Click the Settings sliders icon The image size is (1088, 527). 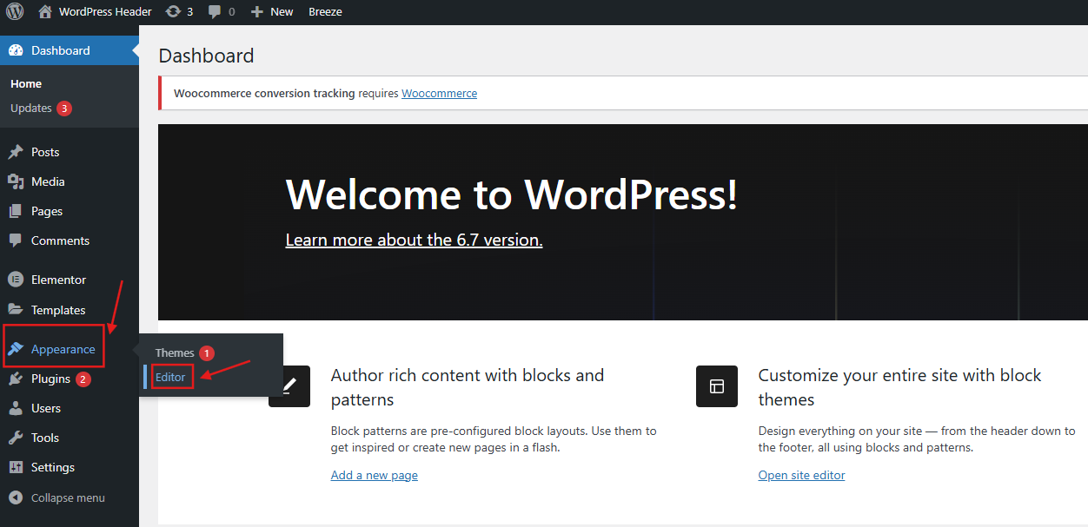coord(16,467)
